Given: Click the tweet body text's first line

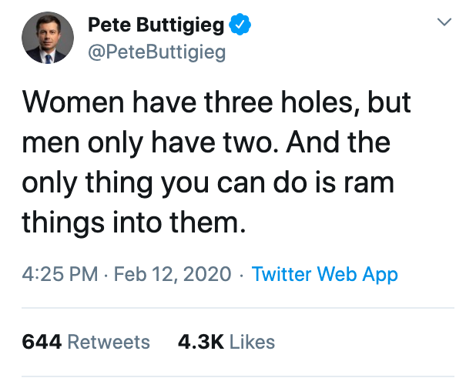Looking at the screenshot, I should click(x=216, y=103).
